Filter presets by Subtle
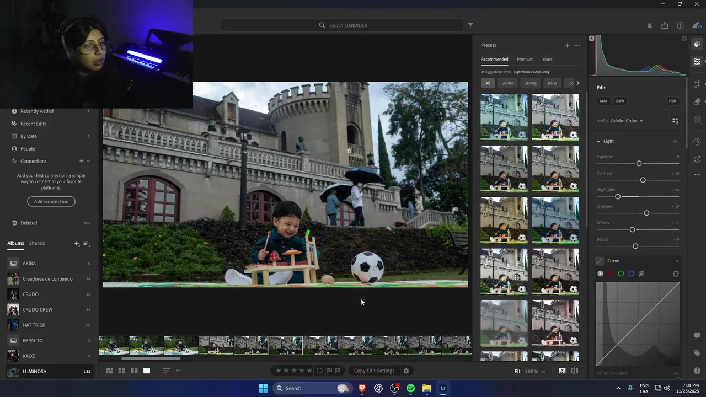The width and height of the screenshot is (706, 397). point(507,83)
